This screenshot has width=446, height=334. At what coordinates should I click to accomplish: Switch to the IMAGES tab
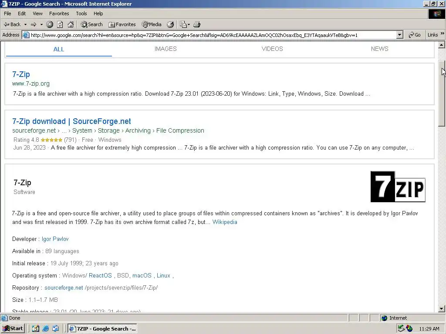click(x=166, y=49)
